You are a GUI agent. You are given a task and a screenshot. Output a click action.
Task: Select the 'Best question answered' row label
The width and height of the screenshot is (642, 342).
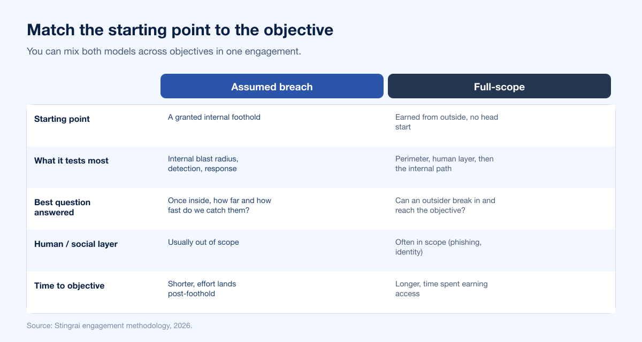[63, 207]
